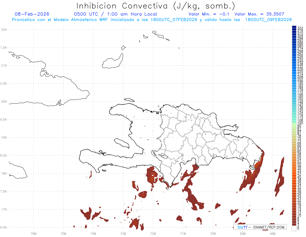
Task: Click the "22N" latitude axis label
Action: click(4, 30)
